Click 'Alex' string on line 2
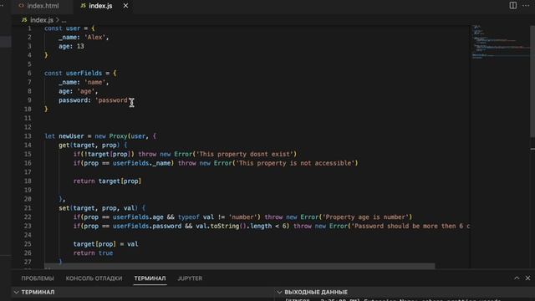Screen dimensions: 535x301 click(x=94, y=37)
